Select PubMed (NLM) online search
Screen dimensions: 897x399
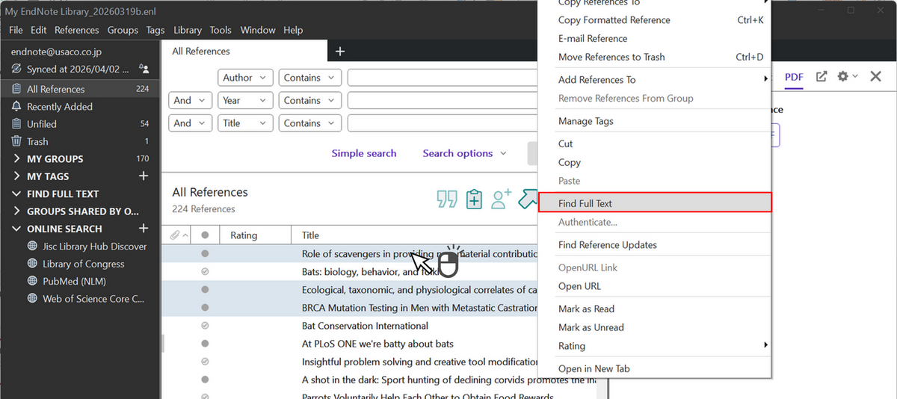(x=74, y=282)
